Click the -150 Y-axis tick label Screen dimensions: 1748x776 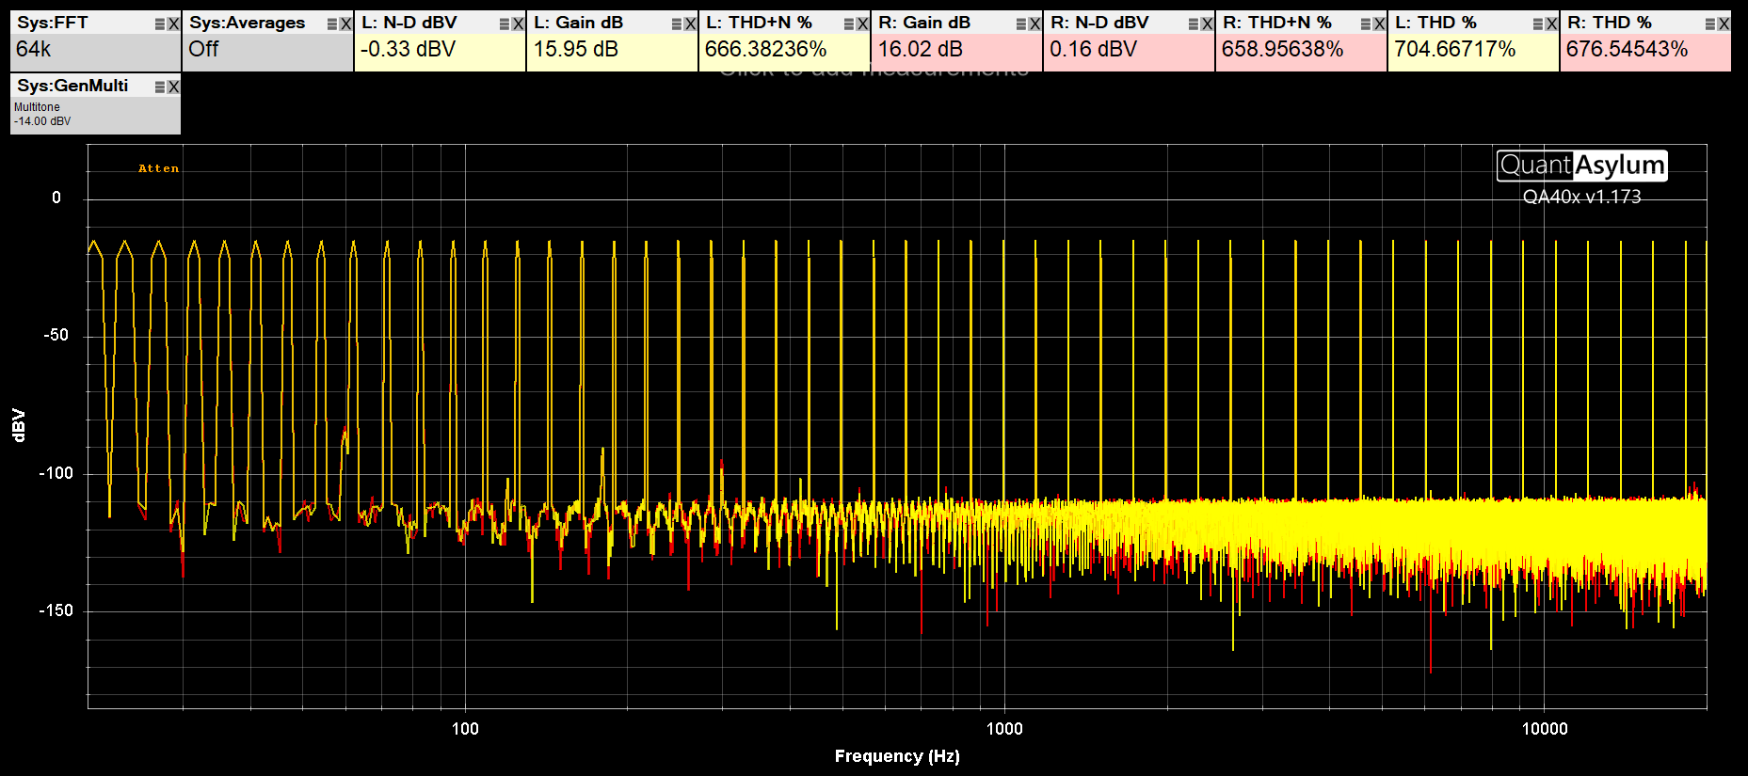pos(56,610)
